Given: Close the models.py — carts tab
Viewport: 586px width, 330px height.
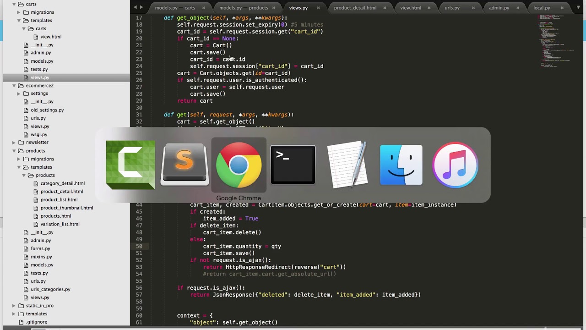Looking at the screenshot, I should [x=204, y=8].
